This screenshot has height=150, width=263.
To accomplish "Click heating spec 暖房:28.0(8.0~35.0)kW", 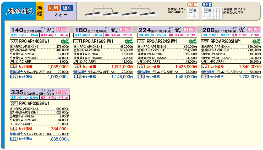I will pos(246,35).
